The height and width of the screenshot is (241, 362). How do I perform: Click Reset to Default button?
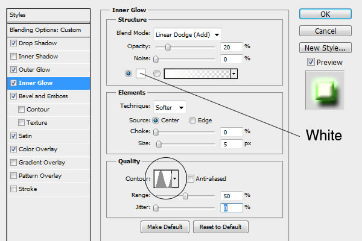tap(221, 227)
